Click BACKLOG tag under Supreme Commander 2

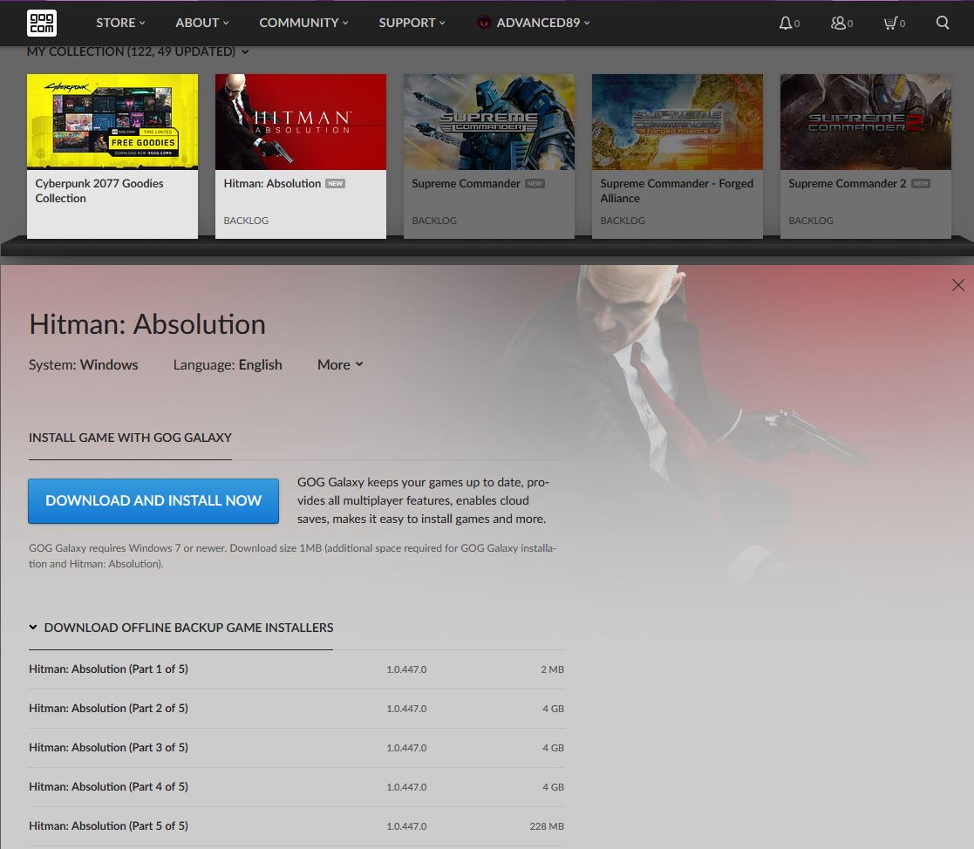point(811,221)
